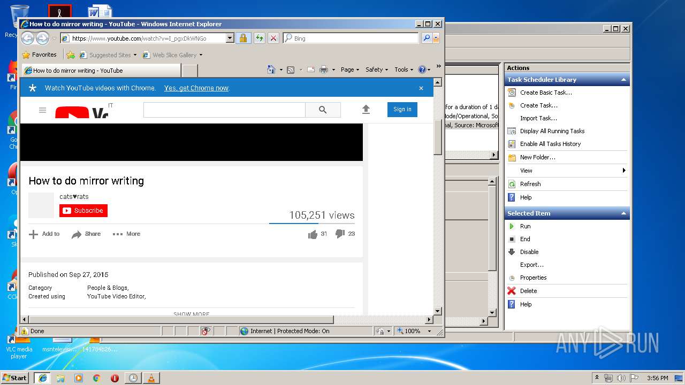Click the cats♥rats channel name
The width and height of the screenshot is (685, 385).
point(74,197)
